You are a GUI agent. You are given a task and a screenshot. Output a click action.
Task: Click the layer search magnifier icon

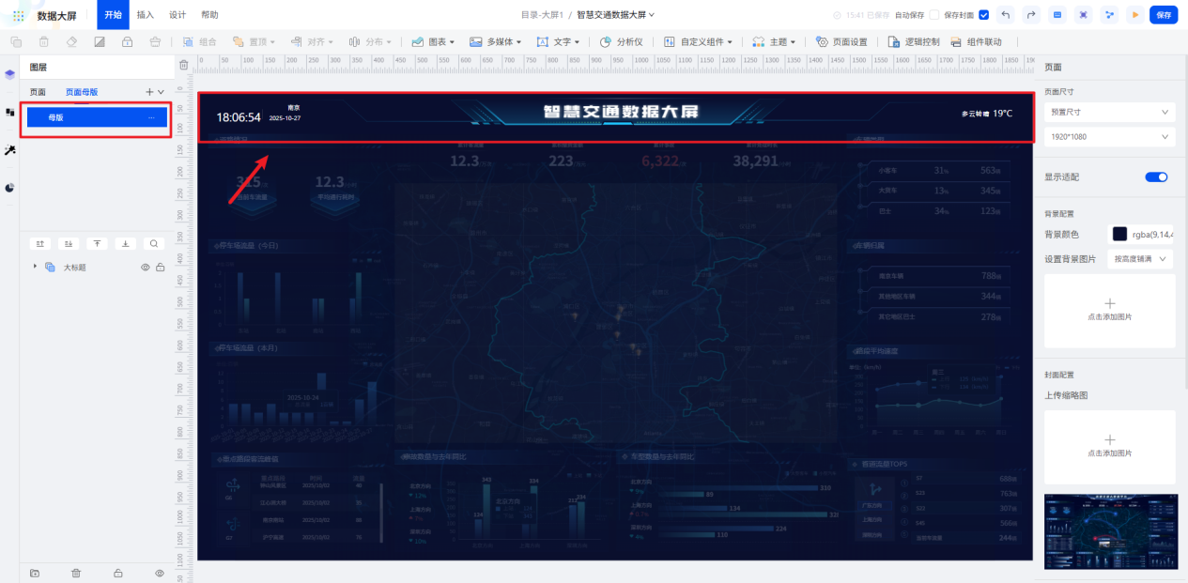pos(154,243)
